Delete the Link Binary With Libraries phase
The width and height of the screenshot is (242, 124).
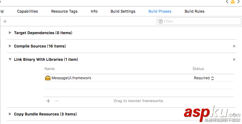click(x=234, y=59)
